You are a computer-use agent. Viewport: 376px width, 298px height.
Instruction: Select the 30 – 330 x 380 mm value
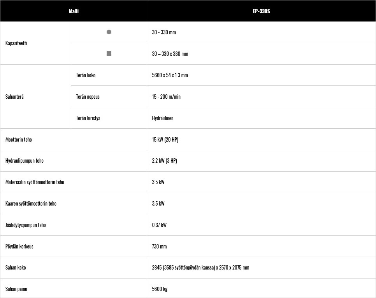(x=170, y=53)
